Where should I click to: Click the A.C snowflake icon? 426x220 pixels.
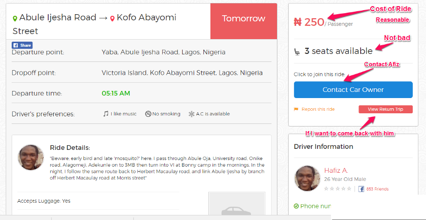(191, 114)
